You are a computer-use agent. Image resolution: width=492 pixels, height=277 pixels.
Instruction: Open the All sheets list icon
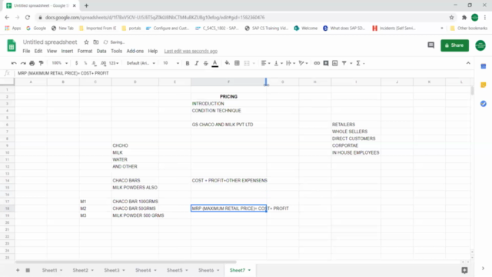coord(28,270)
